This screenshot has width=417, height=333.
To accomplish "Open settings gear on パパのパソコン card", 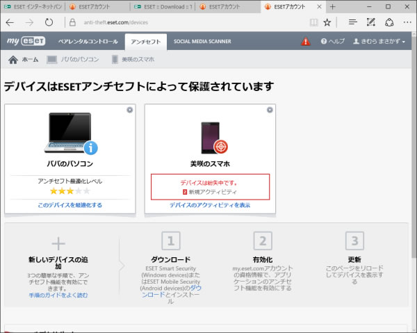I will [x=129, y=110].
